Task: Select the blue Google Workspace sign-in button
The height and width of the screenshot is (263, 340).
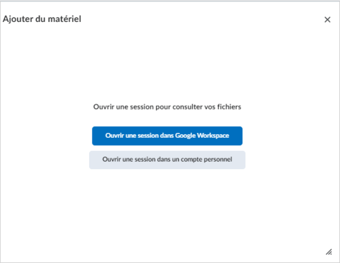Action: point(167,136)
